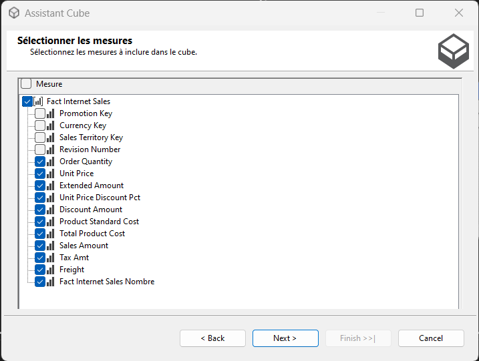Maximize the Assistant Cube window
Viewport: 479px width, 361px height.
click(420, 13)
